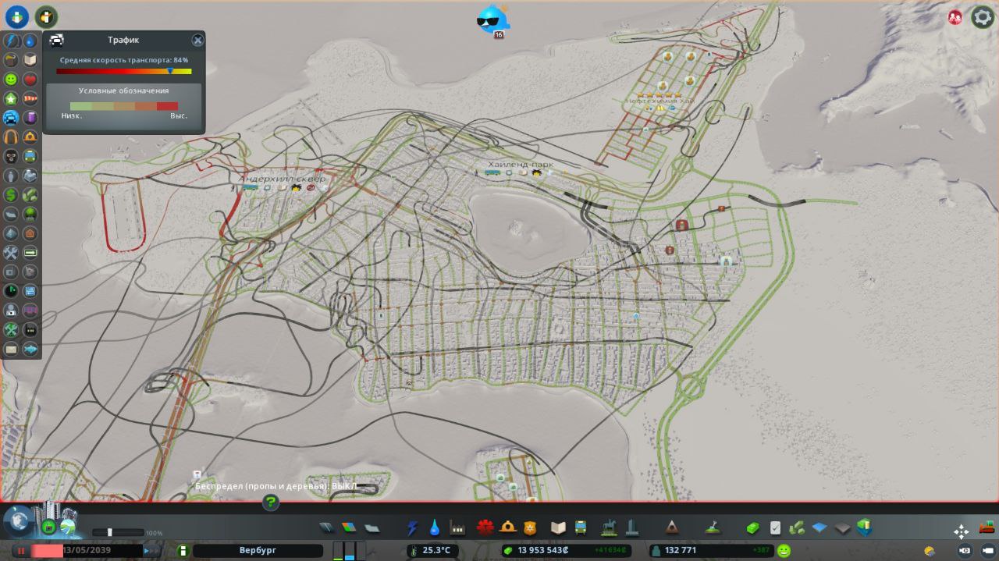Image resolution: width=999 pixels, height=561 pixels.
Task: Click the green low-density legend swatch
Action: click(81, 106)
